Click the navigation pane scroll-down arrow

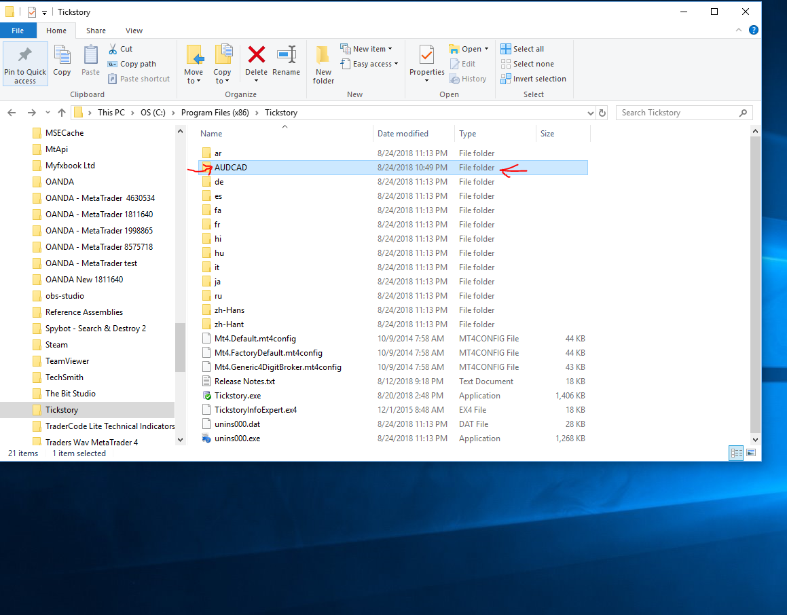[180, 440]
